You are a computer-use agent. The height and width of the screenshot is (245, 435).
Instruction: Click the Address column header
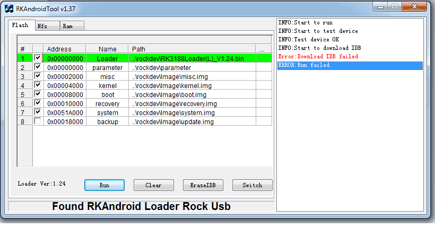click(65, 49)
